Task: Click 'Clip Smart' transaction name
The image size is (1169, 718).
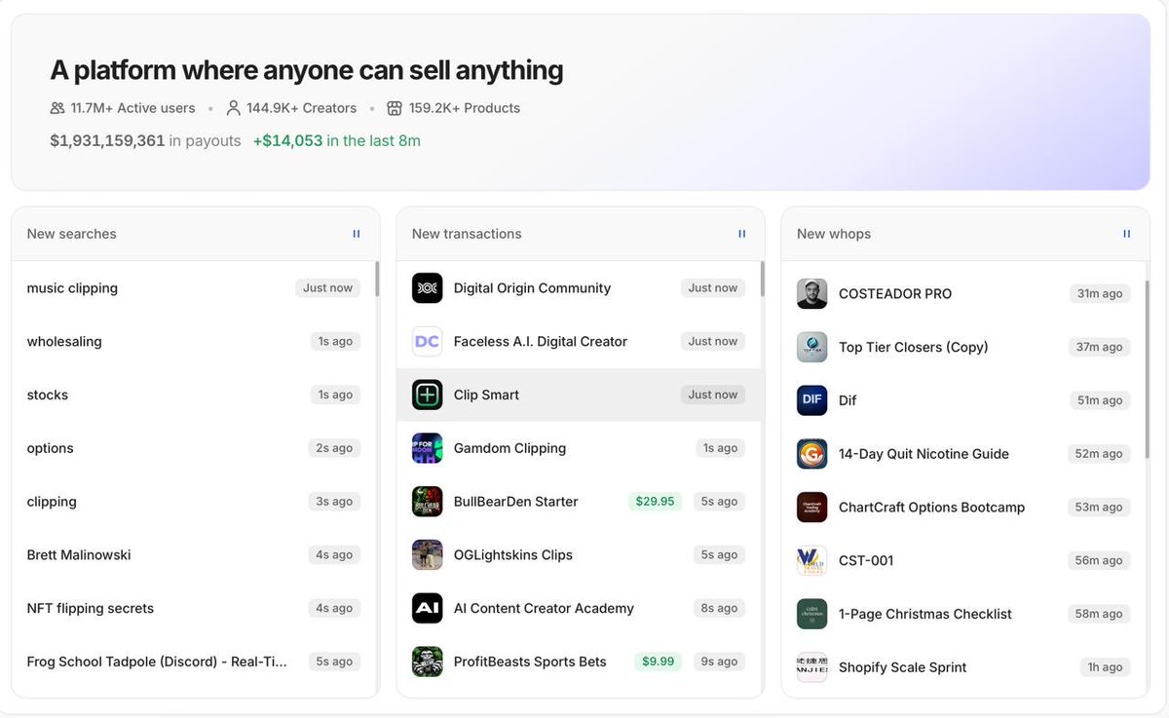Action: [486, 395]
